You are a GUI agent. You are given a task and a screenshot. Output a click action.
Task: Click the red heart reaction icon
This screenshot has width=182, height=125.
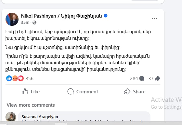click(x=21, y=78)
